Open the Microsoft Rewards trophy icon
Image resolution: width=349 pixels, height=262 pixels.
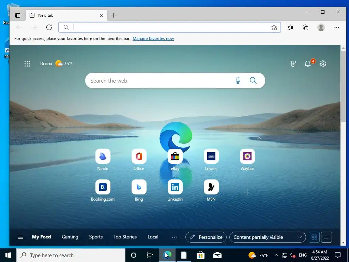coord(293,64)
